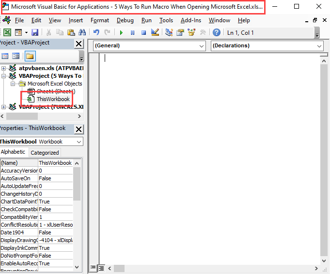Image resolution: width=330 pixels, height=274 pixels.
Task: Click the Cut scissors icon
Action: [x=48, y=32]
